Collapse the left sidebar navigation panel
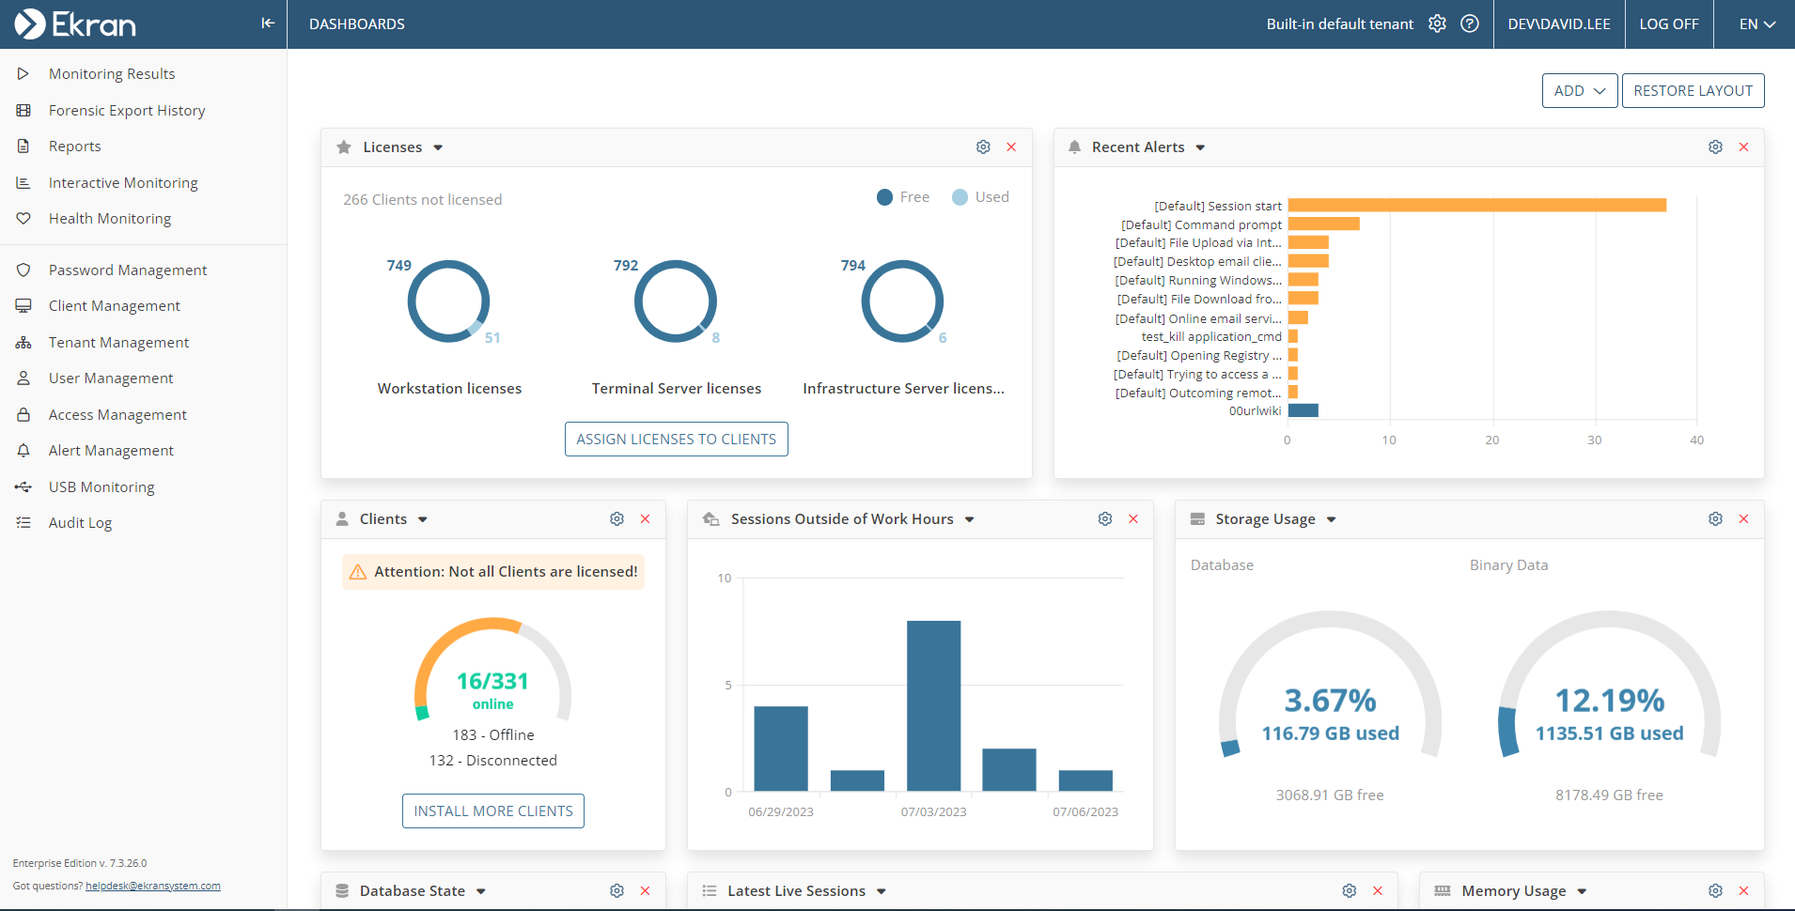Screen dimensions: 1795x911 tap(268, 23)
